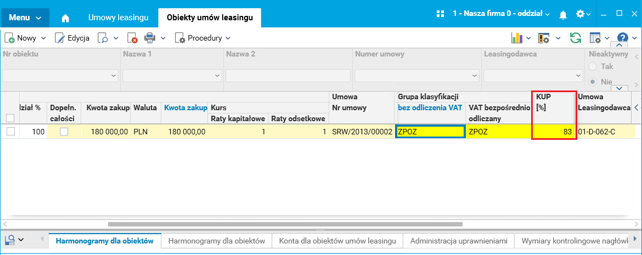Click the printer icon
Image resolution: width=642 pixels, height=255 pixels.
pos(149,38)
